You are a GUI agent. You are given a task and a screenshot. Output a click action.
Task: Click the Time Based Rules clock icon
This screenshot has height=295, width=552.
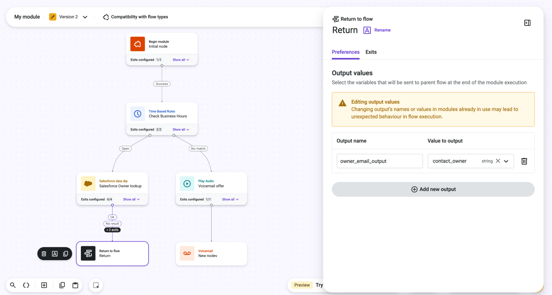(138, 114)
